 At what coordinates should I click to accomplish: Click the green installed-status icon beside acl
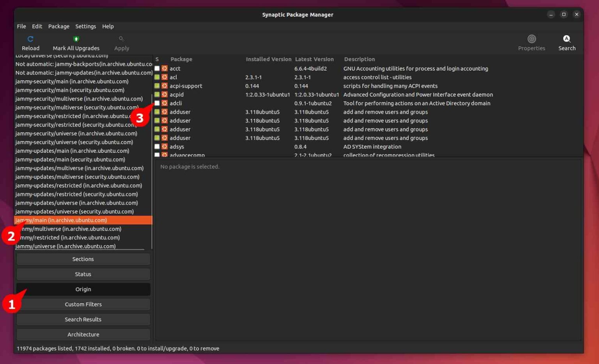click(x=157, y=77)
